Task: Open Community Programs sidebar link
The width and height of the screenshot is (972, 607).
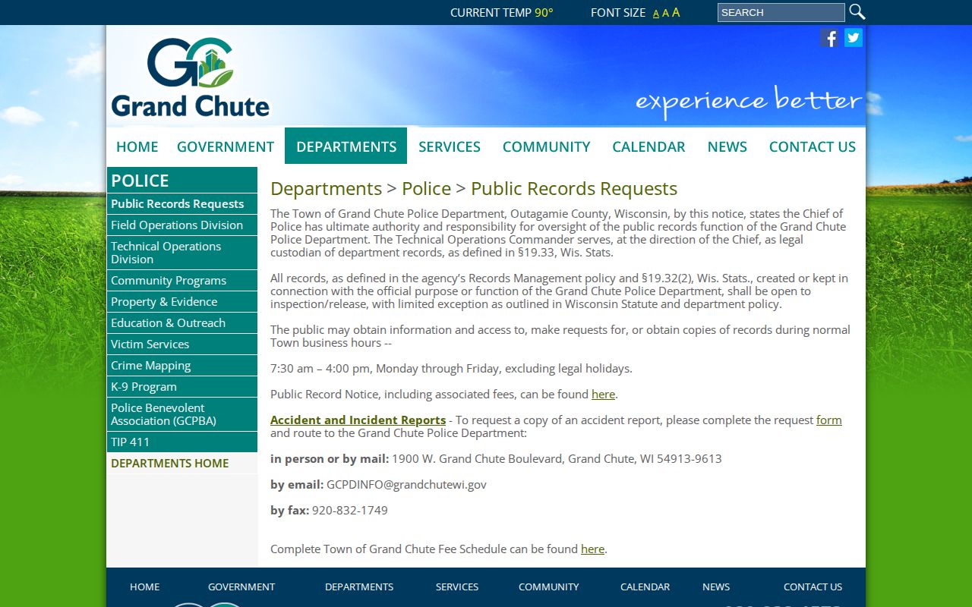Action: (182, 280)
